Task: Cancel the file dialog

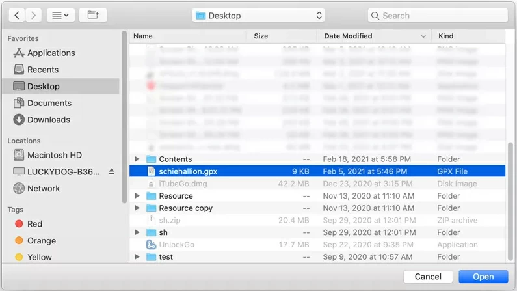Action: [x=428, y=277]
